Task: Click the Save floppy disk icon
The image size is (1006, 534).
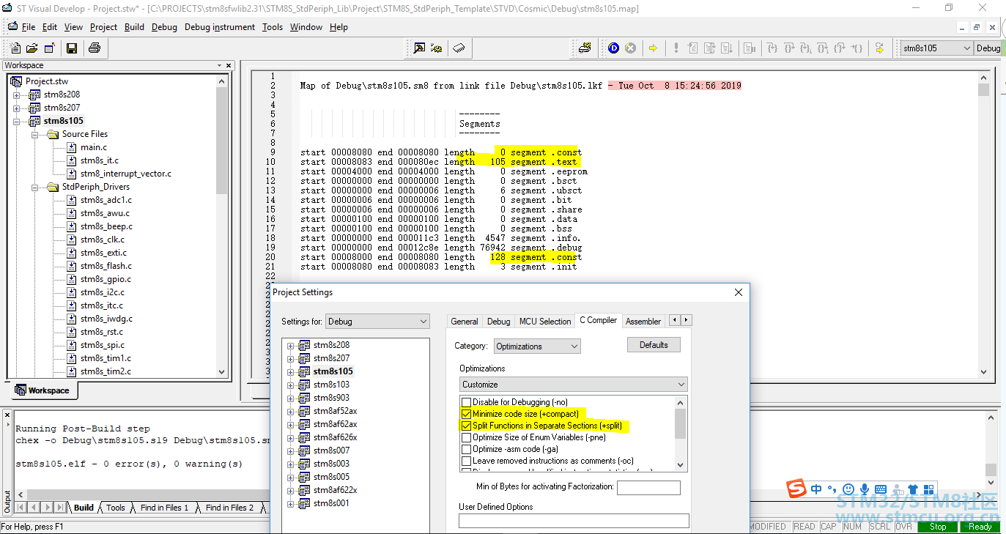Action: (x=72, y=48)
